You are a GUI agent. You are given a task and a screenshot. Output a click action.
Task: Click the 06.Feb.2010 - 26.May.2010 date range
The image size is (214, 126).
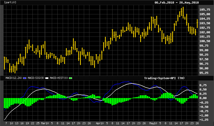(x=176, y=3)
